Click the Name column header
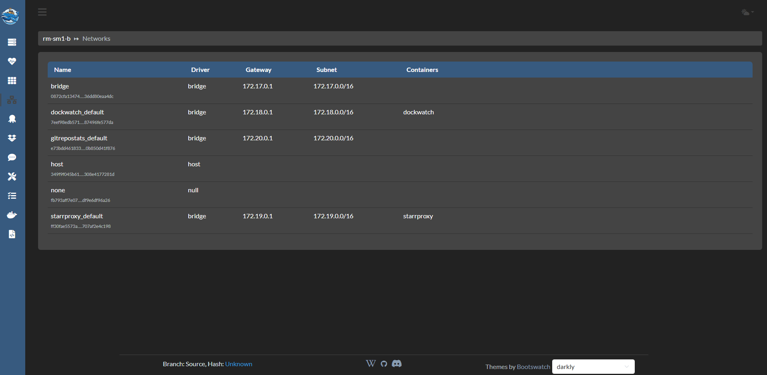This screenshot has width=767, height=375. [63, 70]
